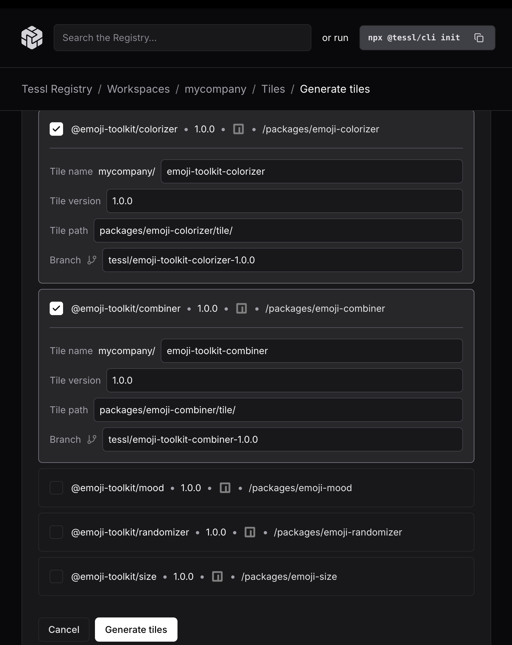
Task: Click the npm icon in the mood row
Action: click(225, 488)
